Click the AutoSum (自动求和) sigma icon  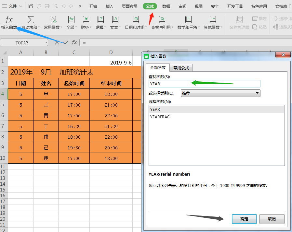[x=31, y=19]
